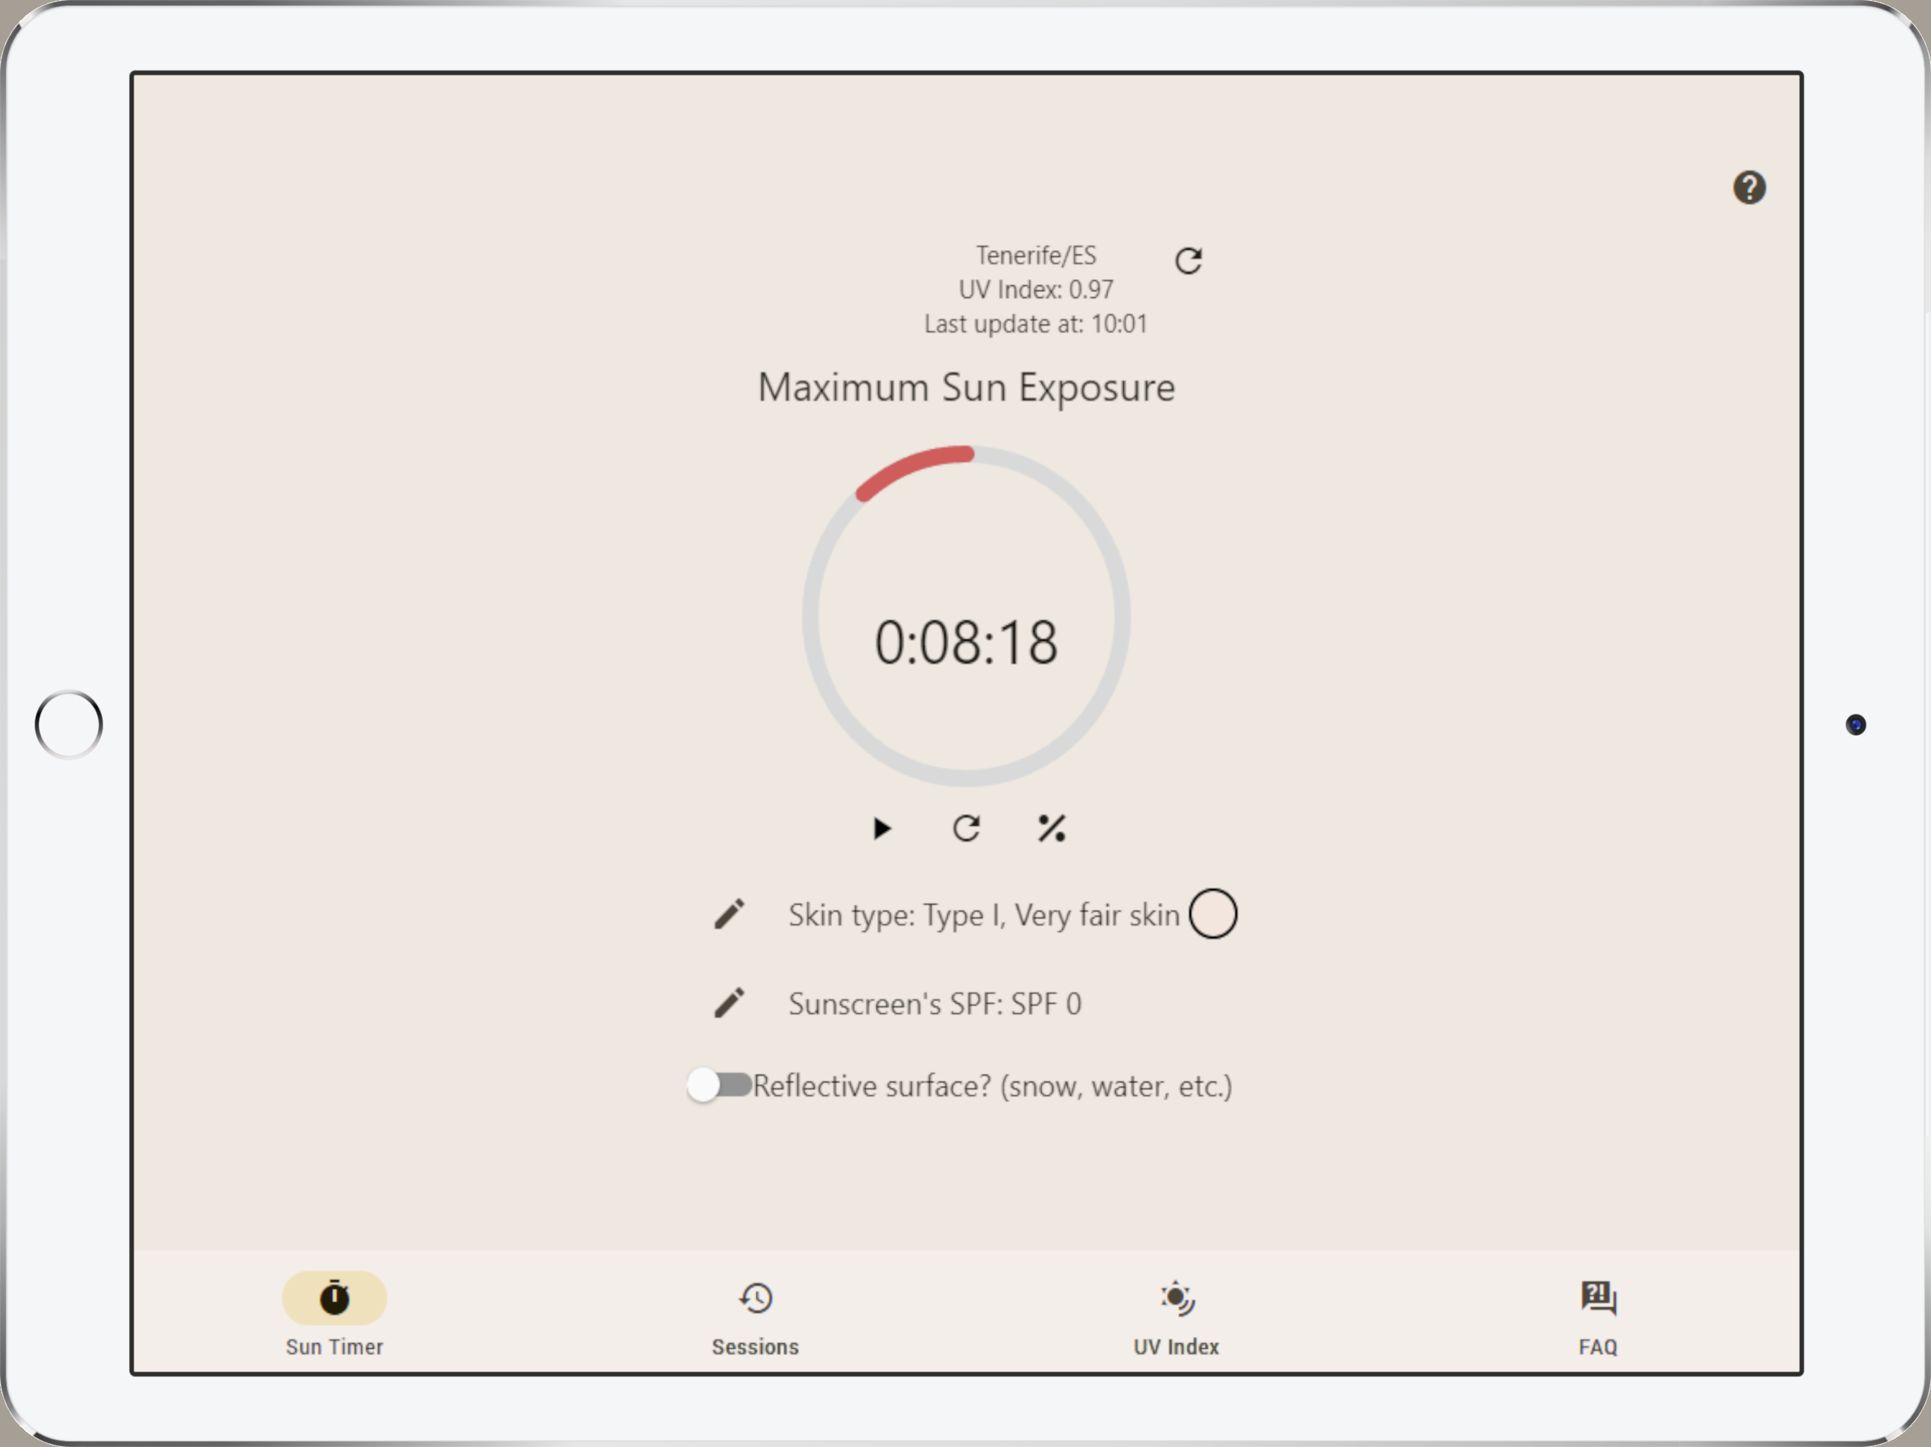Edit sunscreen SPF with pencil icon
The image size is (1931, 1447).
coord(730,1004)
